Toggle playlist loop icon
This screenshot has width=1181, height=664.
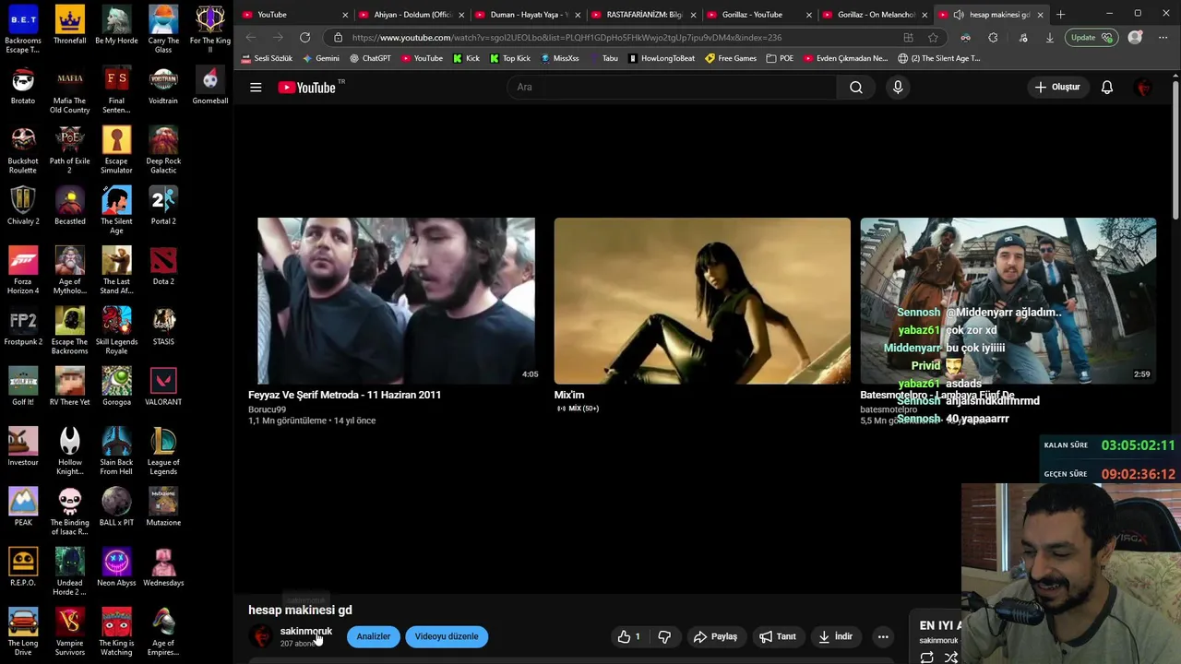pyautogui.click(x=926, y=658)
